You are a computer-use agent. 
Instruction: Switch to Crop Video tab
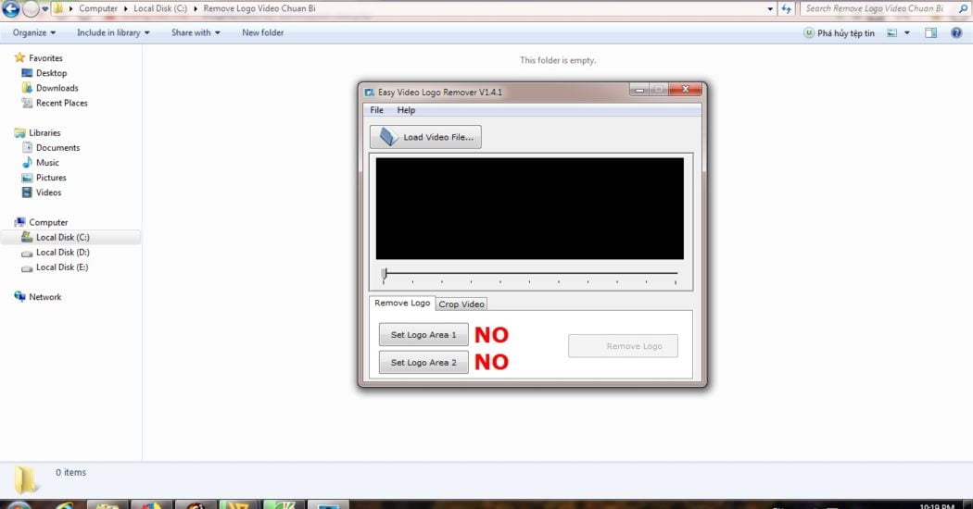point(461,304)
